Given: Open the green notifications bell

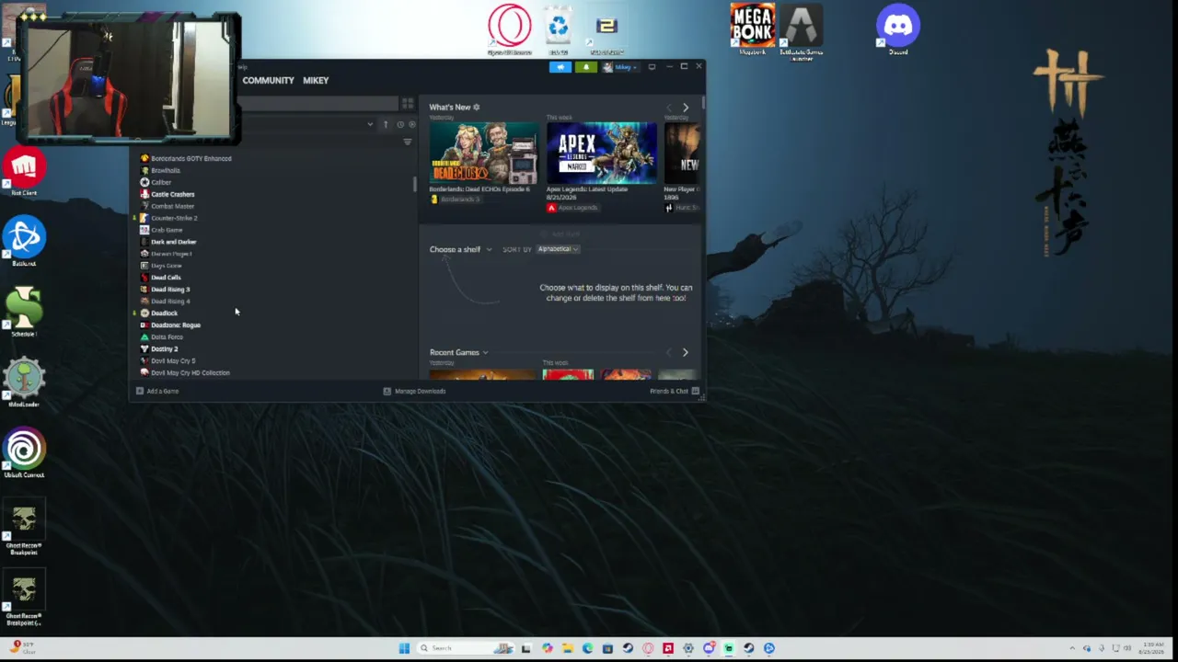Looking at the screenshot, I should coord(585,67).
